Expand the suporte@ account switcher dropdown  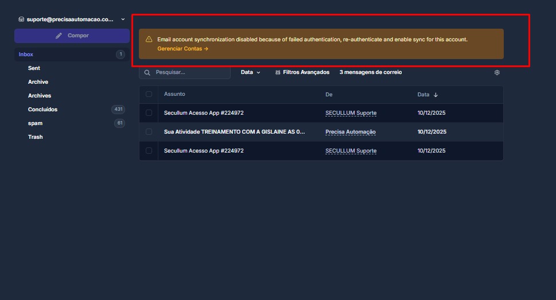[x=123, y=19]
